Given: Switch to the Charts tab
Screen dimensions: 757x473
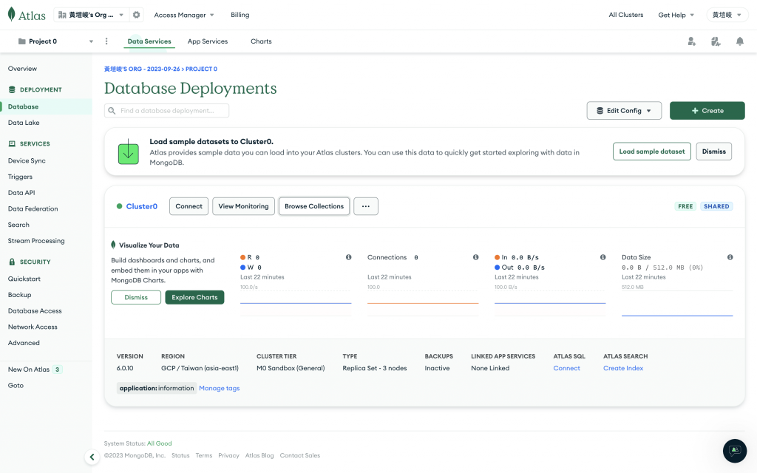Looking at the screenshot, I should click(x=261, y=41).
